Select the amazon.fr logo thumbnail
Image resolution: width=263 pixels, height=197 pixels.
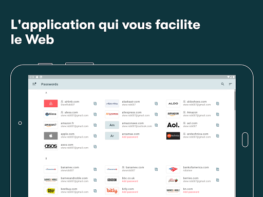(51, 125)
